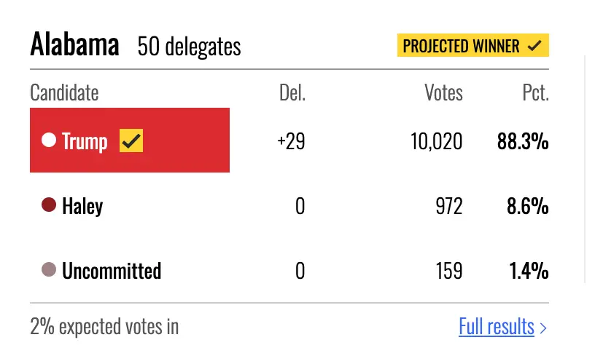Viewport: 595px width, 364px height.
Task: Click the Votes column header
Action: pyautogui.click(x=443, y=92)
